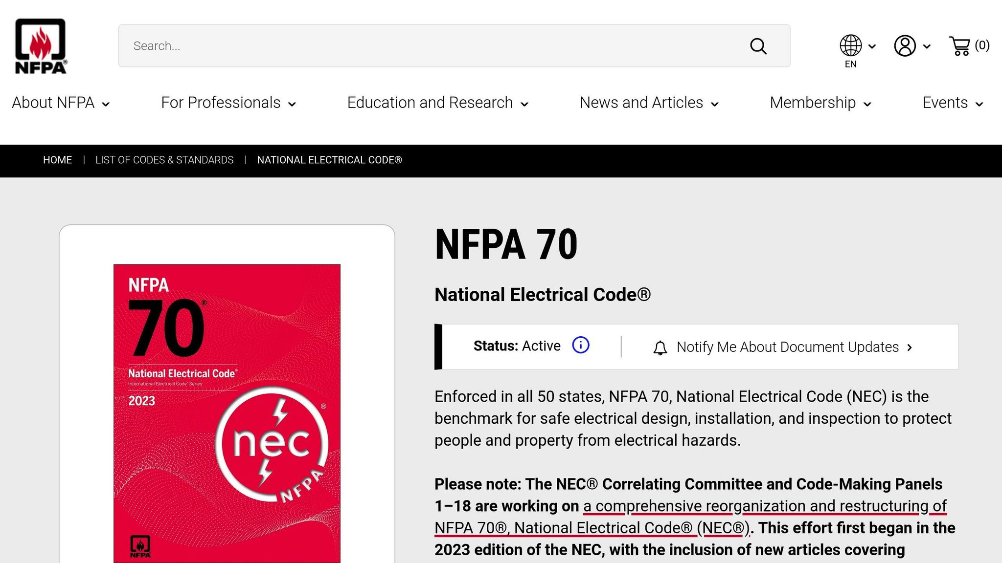
Task: Open the News and Articles menu
Action: 649,103
